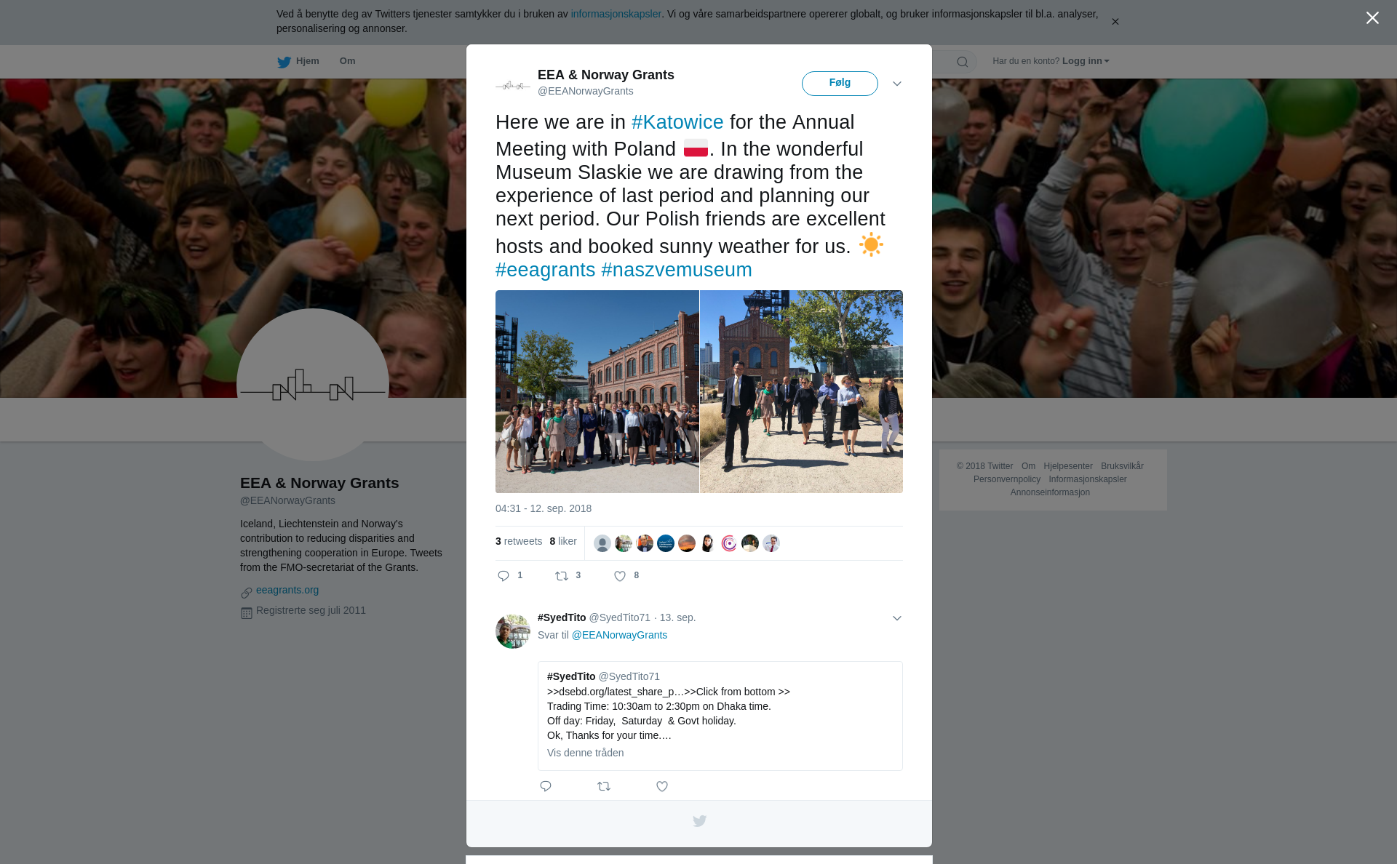This screenshot has width=1397, height=864.
Task: Click the retweet icon with count 3
Action: [x=562, y=576]
